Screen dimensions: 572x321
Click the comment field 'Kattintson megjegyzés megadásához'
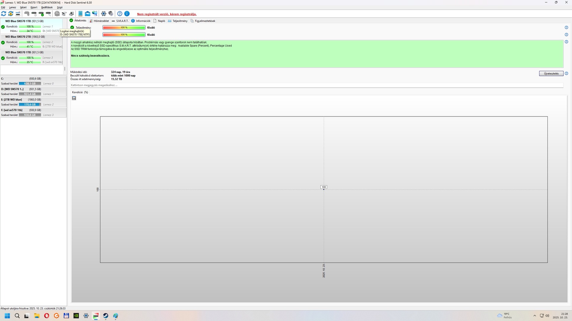tap(94, 85)
